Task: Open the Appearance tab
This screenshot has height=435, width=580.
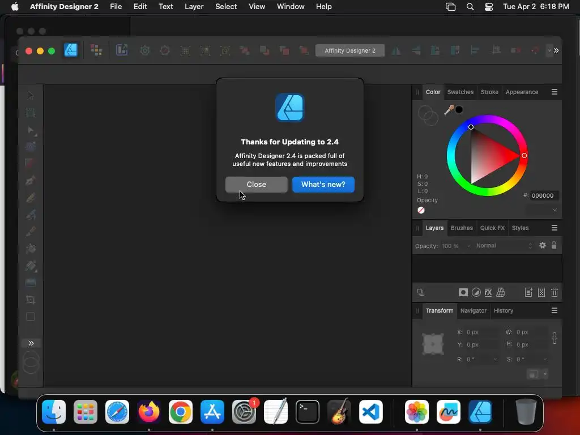Action: click(x=522, y=92)
